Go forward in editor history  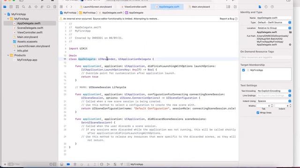click(x=71, y=7)
